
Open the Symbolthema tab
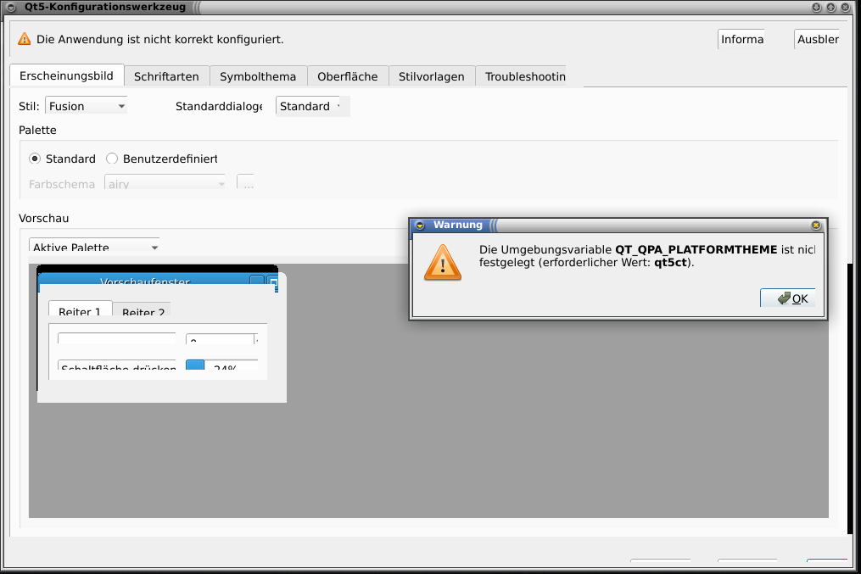click(x=258, y=76)
